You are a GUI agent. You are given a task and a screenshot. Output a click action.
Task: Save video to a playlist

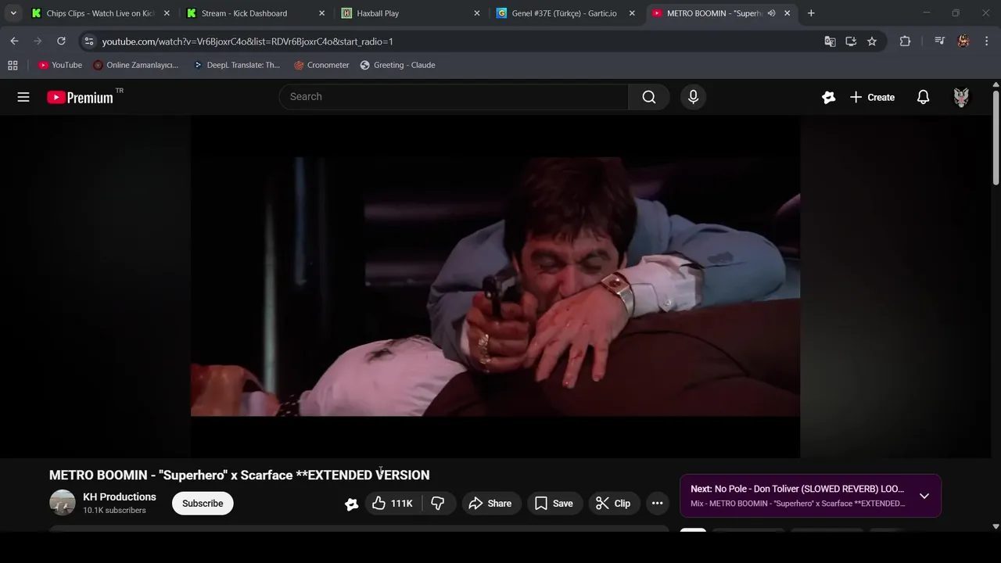tap(554, 504)
